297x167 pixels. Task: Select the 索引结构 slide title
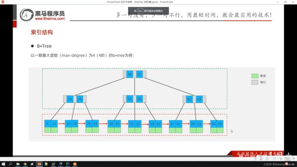point(42,32)
